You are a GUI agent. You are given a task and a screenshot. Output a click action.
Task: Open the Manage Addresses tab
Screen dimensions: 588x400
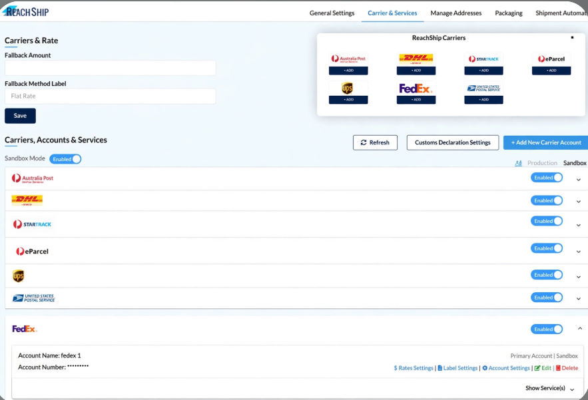pyautogui.click(x=456, y=13)
